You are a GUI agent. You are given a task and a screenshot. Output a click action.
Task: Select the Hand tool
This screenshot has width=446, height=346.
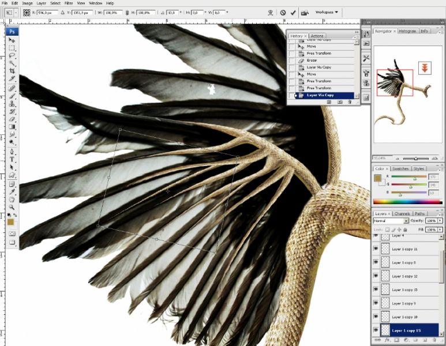click(12, 200)
